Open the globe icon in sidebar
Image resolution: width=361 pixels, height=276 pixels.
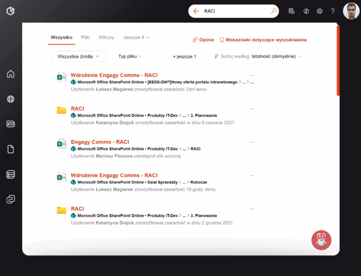click(x=11, y=99)
